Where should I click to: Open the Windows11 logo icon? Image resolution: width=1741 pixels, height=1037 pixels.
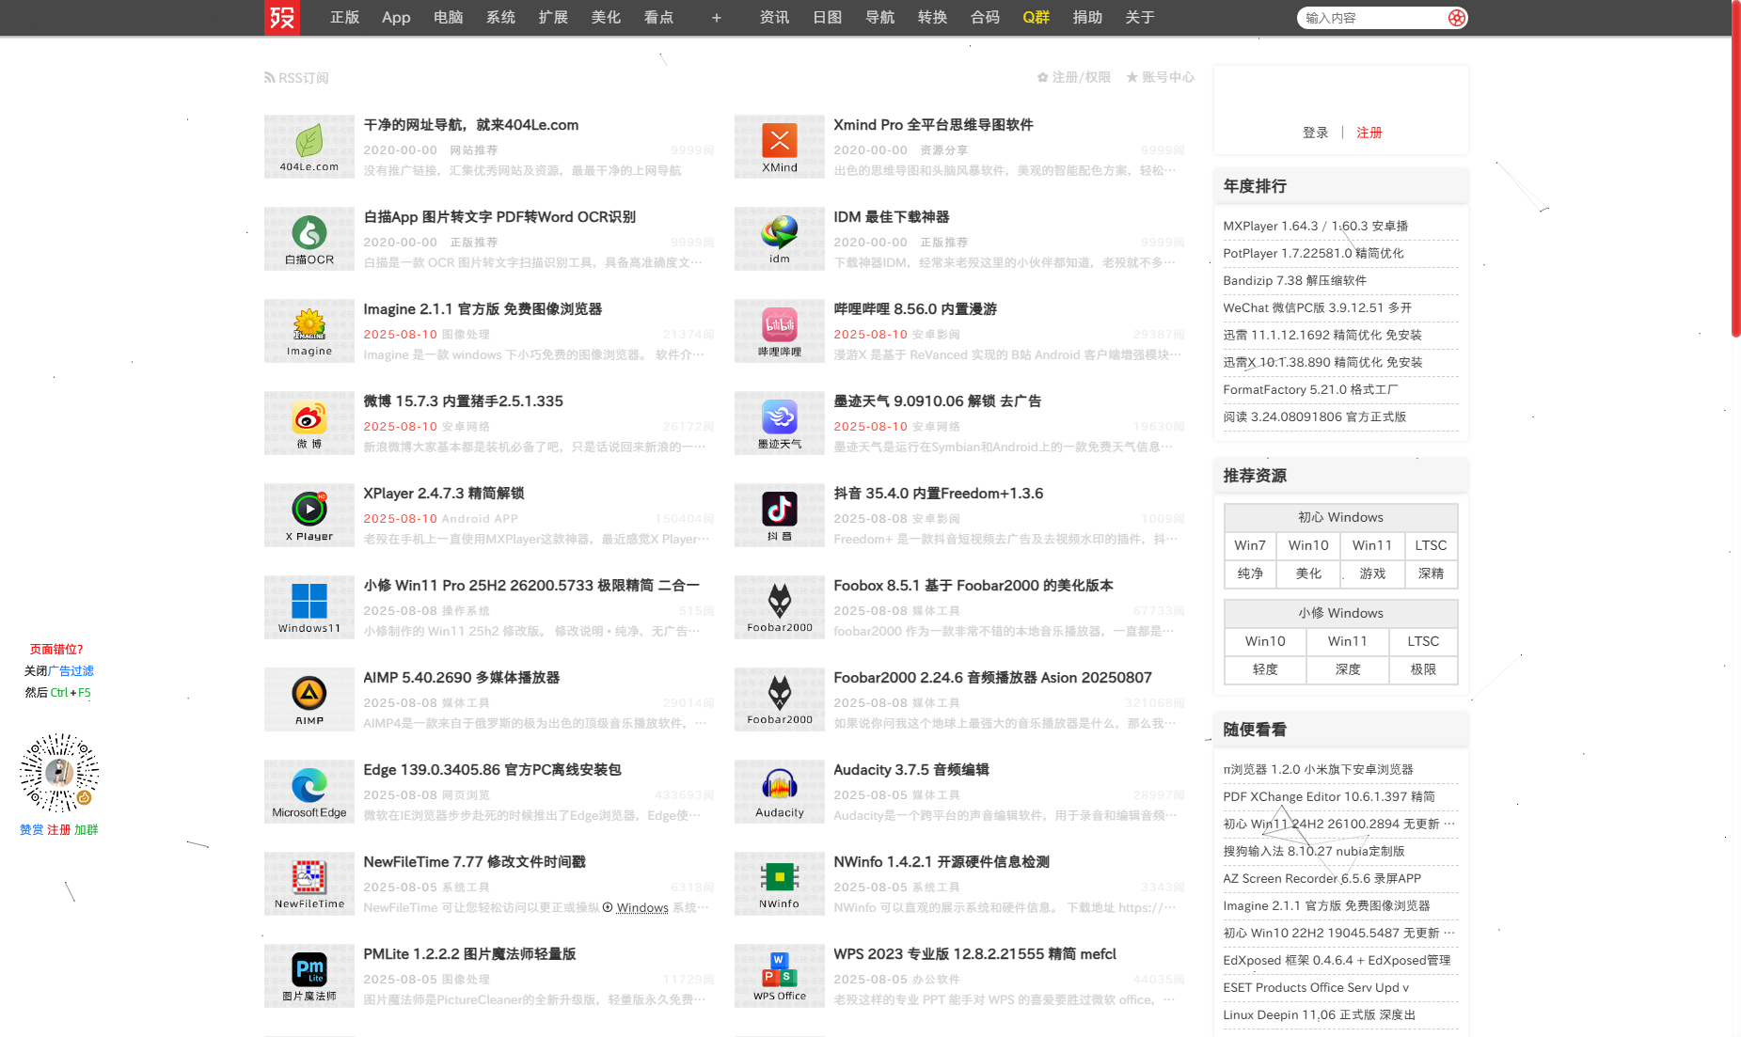[309, 607]
